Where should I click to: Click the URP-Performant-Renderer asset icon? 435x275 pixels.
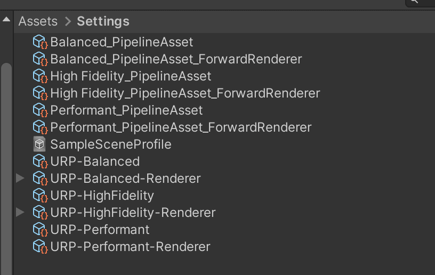coord(40,247)
